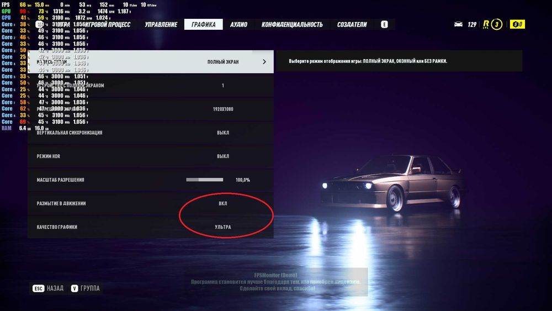Click the НАЗАД back button
The image size is (552, 311).
[x=55, y=288]
